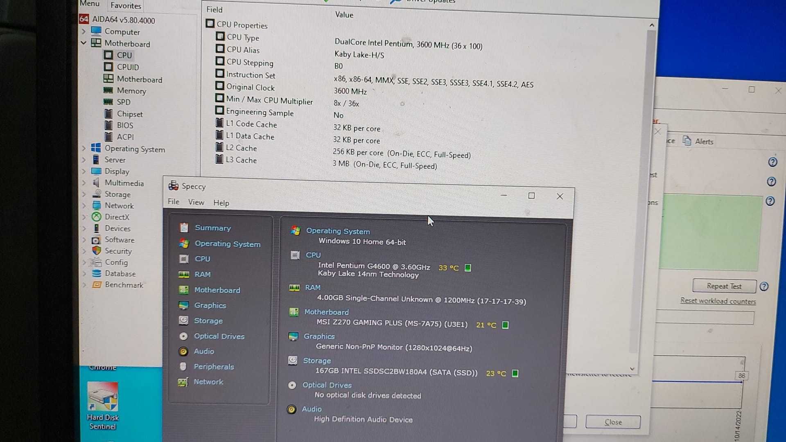Image resolution: width=786 pixels, height=442 pixels.
Task: Expand the Devices node in AIDA64
Action: pos(84,228)
